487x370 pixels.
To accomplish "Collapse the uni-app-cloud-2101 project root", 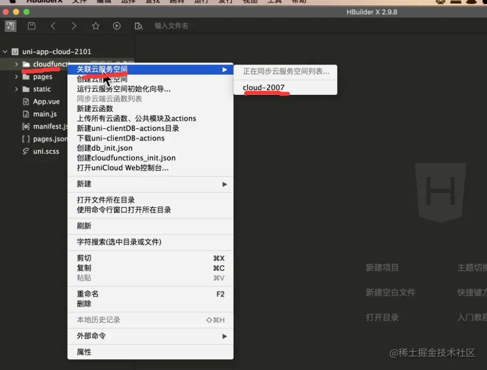I will pyautogui.click(x=5, y=52).
